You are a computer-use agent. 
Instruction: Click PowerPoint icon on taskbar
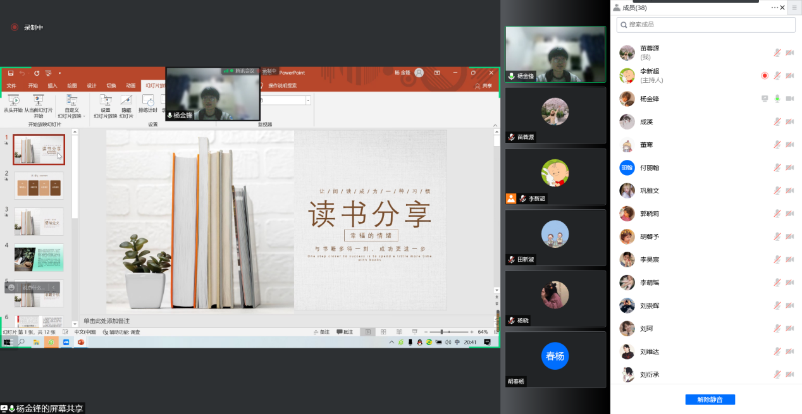[81, 342]
